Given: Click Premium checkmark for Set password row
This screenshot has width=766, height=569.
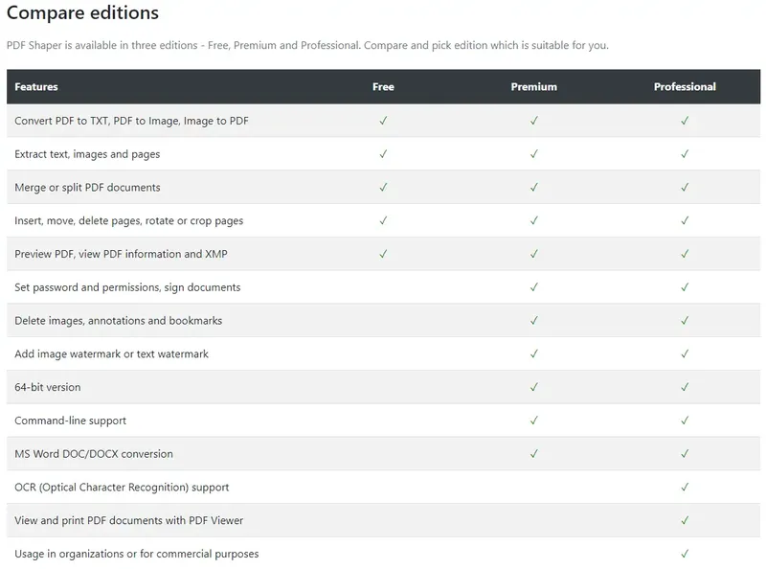Looking at the screenshot, I should (x=534, y=287).
